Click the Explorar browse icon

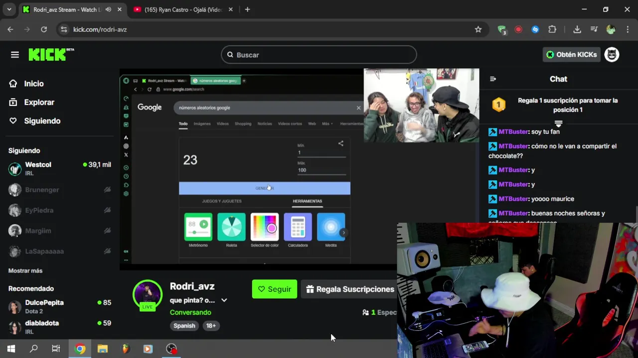pyautogui.click(x=13, y=102)
